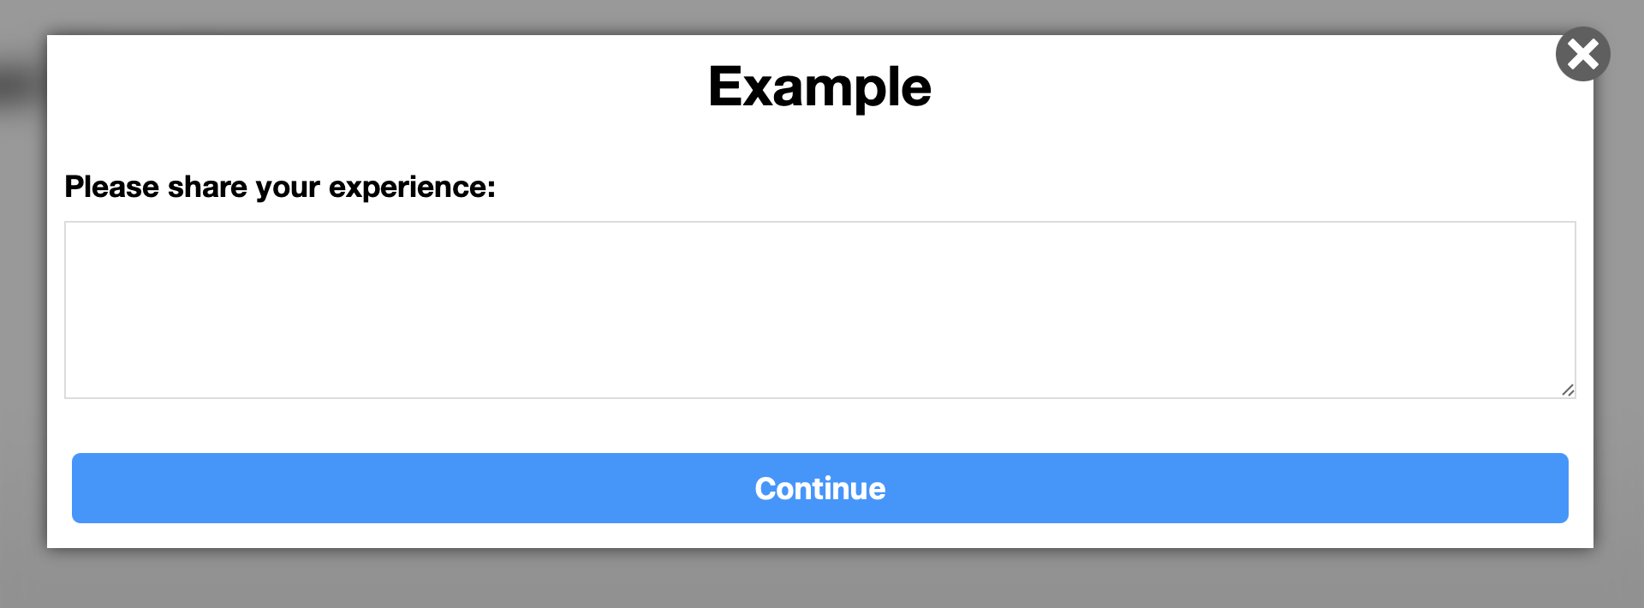This screenshot has height=608, width=1644.
Task: Click the left end of the Continue button
Action: pos(103,488)
